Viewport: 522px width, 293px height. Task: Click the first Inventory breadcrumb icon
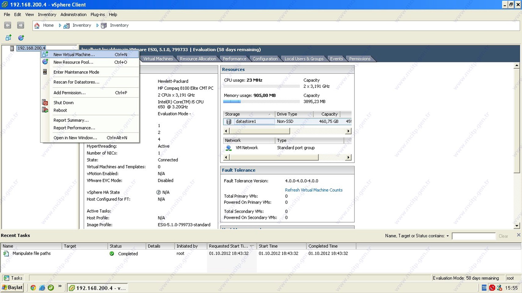click(66, 26)
